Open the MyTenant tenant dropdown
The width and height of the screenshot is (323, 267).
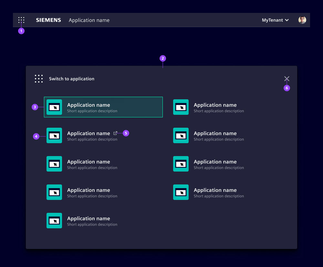point(272,20)
